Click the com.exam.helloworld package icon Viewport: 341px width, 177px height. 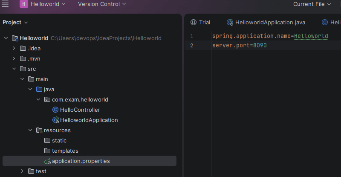47,99
